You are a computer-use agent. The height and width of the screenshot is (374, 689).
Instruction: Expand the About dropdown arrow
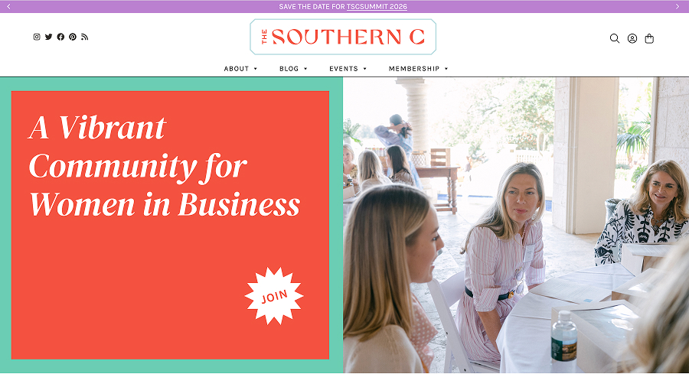click(x=255, y=69)
